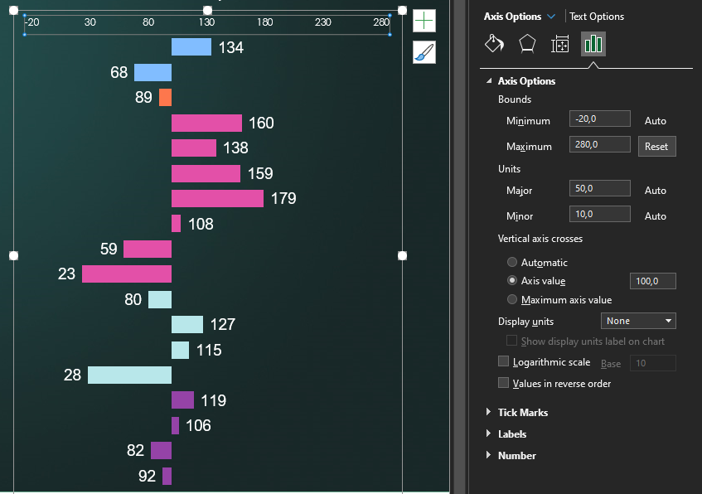Click Auto next to Minor unit

tap(655, 216)
